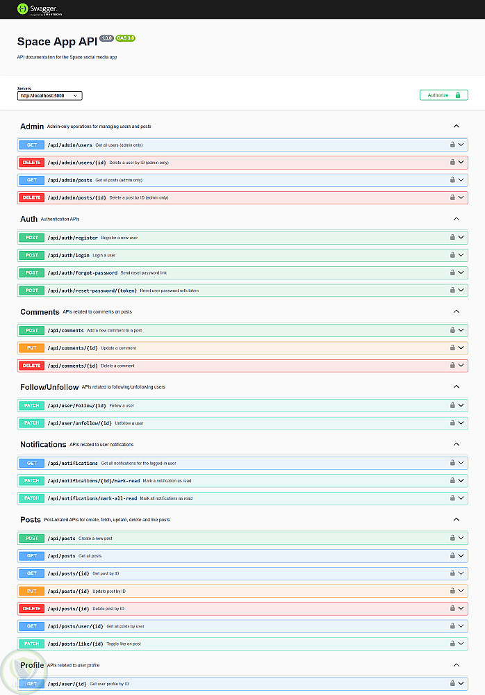Collapse the Admin section

point(457,126)
